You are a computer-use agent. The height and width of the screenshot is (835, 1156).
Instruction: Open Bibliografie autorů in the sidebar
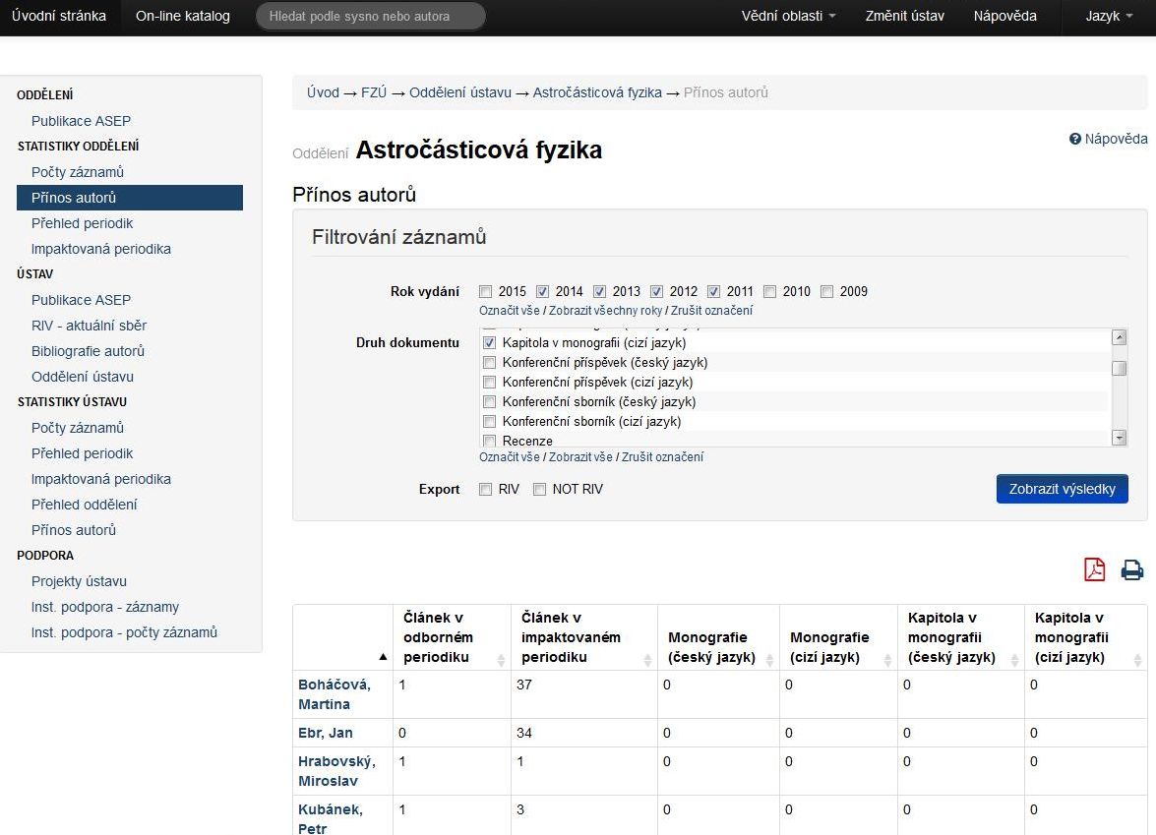pos(88,351)
